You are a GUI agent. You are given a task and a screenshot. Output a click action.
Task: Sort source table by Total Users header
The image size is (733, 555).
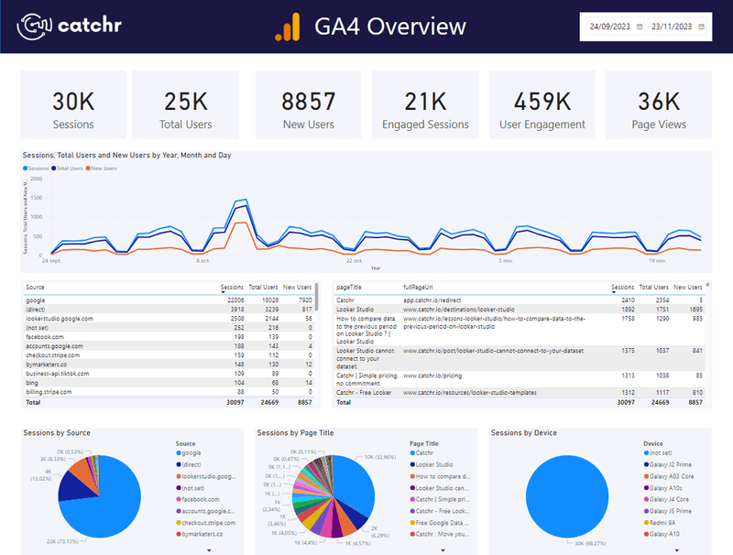263,288
